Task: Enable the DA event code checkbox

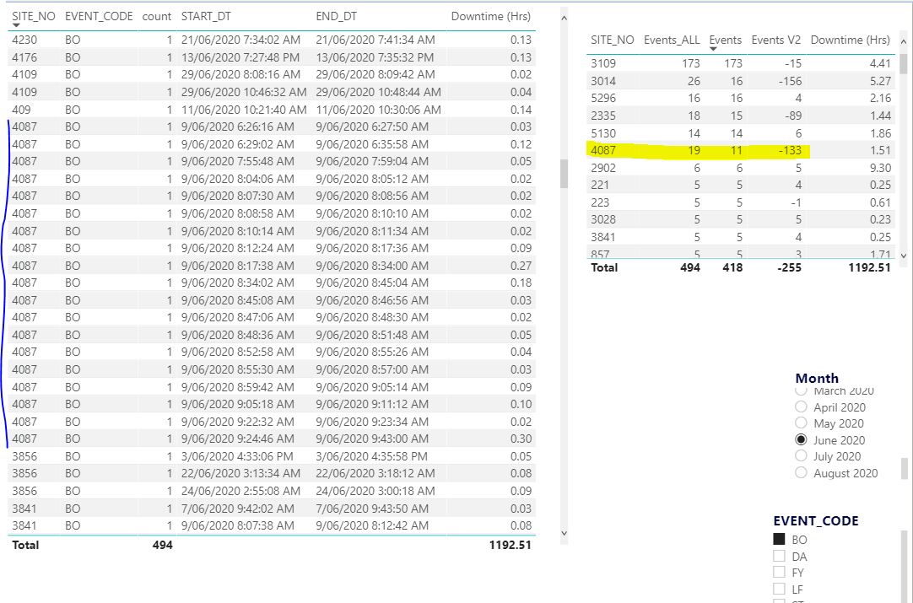Action: pyautogui.click(x=779, y=557)
